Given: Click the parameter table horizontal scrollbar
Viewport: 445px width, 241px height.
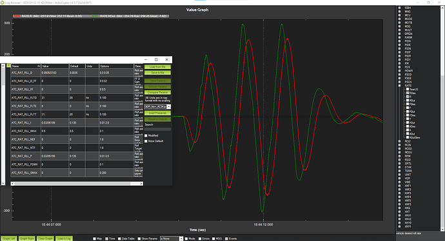Looking at the screenshot, I should click(x=77, y=184).
